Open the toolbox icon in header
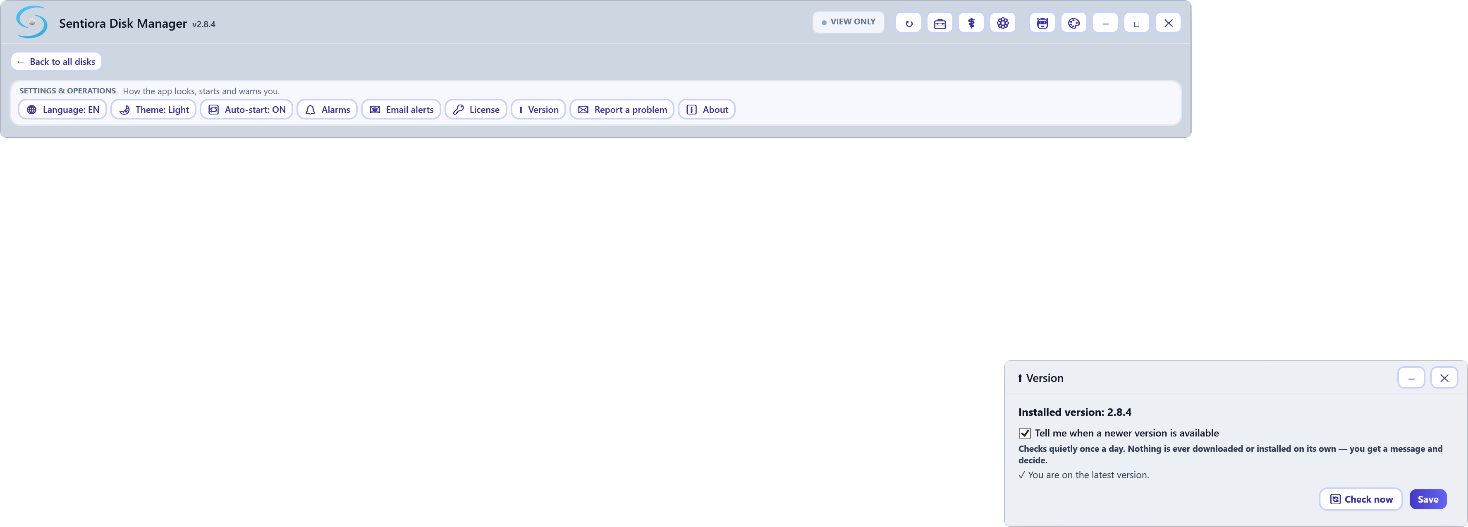 point(940,24)
